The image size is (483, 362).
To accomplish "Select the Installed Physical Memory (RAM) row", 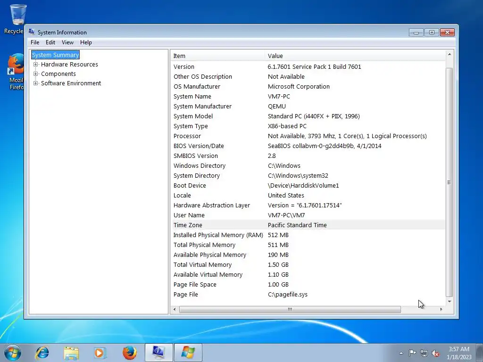I will (x=308, y=235).
